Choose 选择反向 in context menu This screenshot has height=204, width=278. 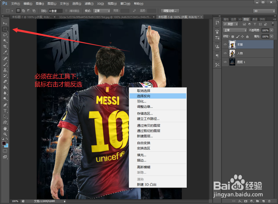click(x=158, y=96)
